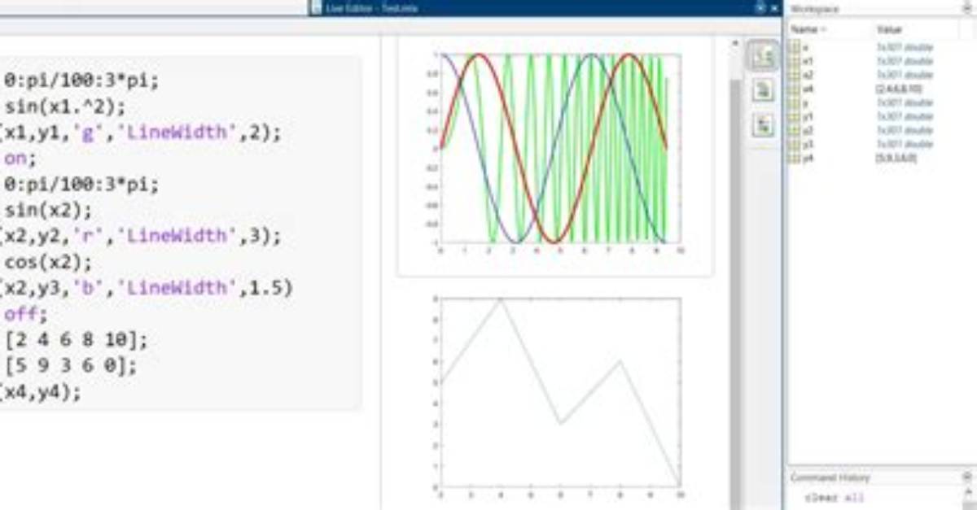Select the hide code view icon
977x510 pixels.
(x=763, y=125)
